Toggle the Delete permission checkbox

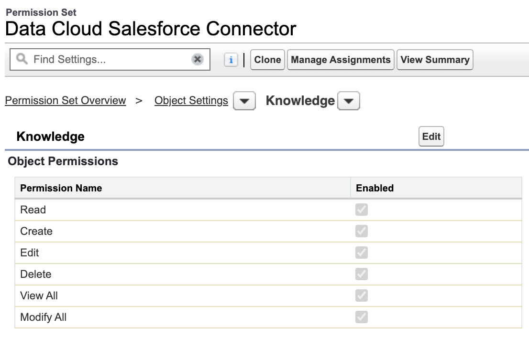[x=361, y=274]
